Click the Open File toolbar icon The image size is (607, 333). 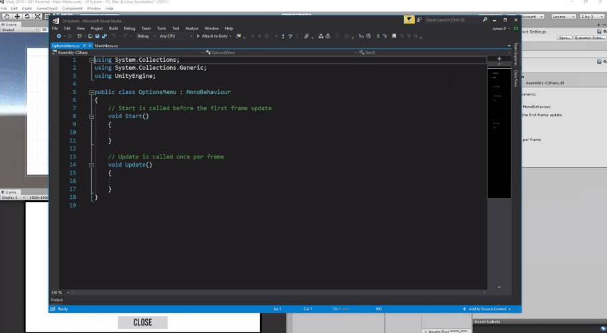point(90,36)
